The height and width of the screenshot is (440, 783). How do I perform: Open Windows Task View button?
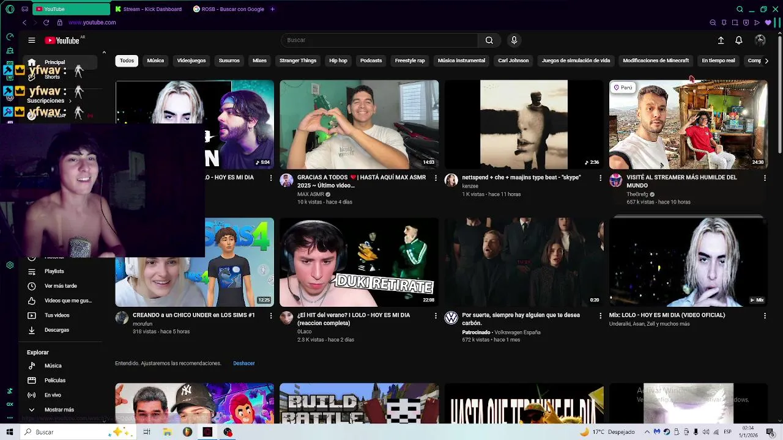pyautogui.click(x=147, y=432)
